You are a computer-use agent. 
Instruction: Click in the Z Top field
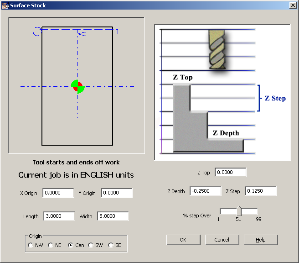click(x=230, y=172)
